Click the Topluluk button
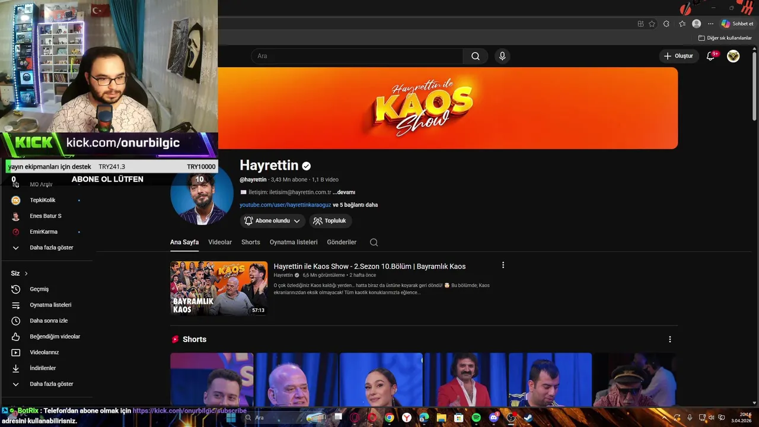759x427 pixels. 330,221
